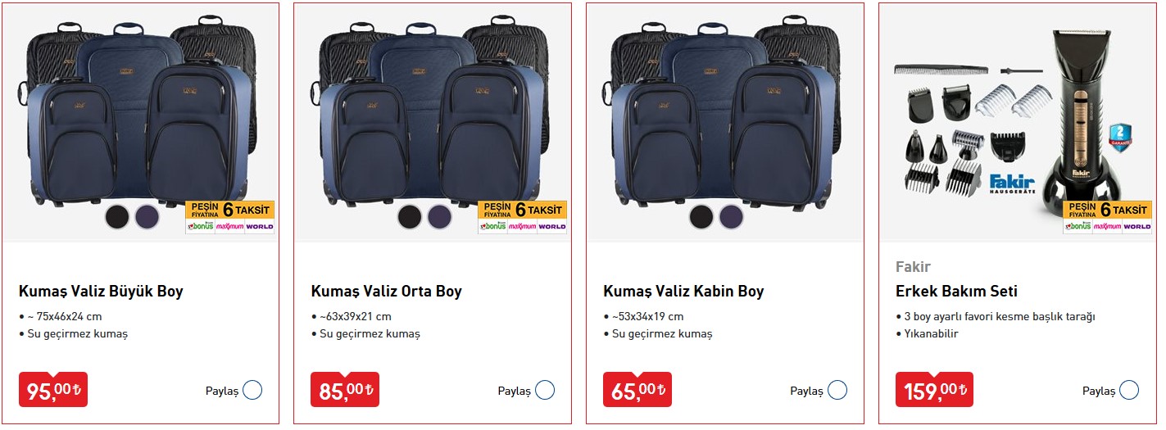Open Kumaş Valiz Kabin Boy product title
Viewport: 1166px width, 430px height.
point(683,292)
